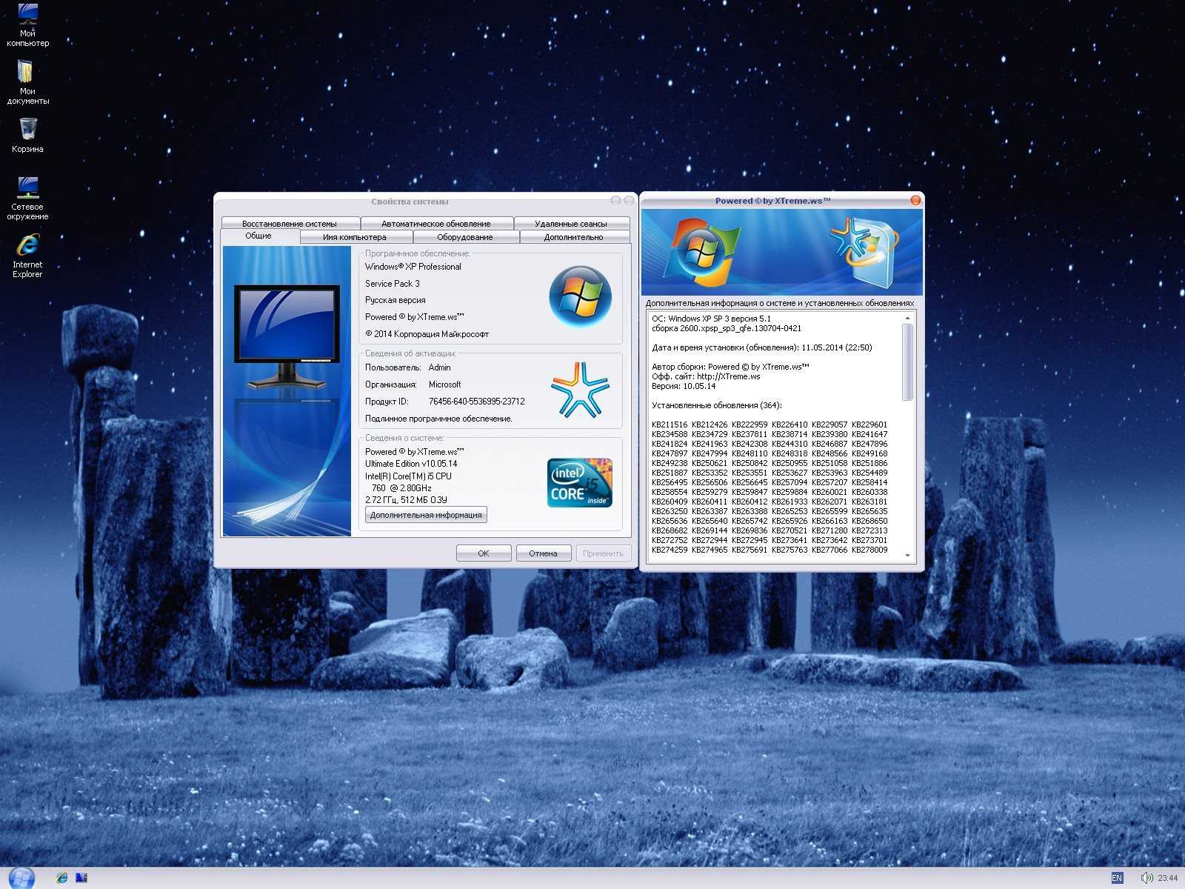This screenshot has height=889, width=1185.
Task: Click the сборка 2600.xpsp_sp3_qfe line
Action: 727,328
